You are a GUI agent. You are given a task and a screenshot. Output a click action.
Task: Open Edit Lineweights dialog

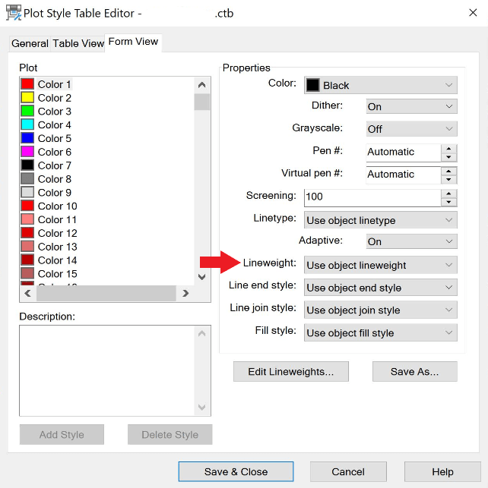(x=291, y=372)
